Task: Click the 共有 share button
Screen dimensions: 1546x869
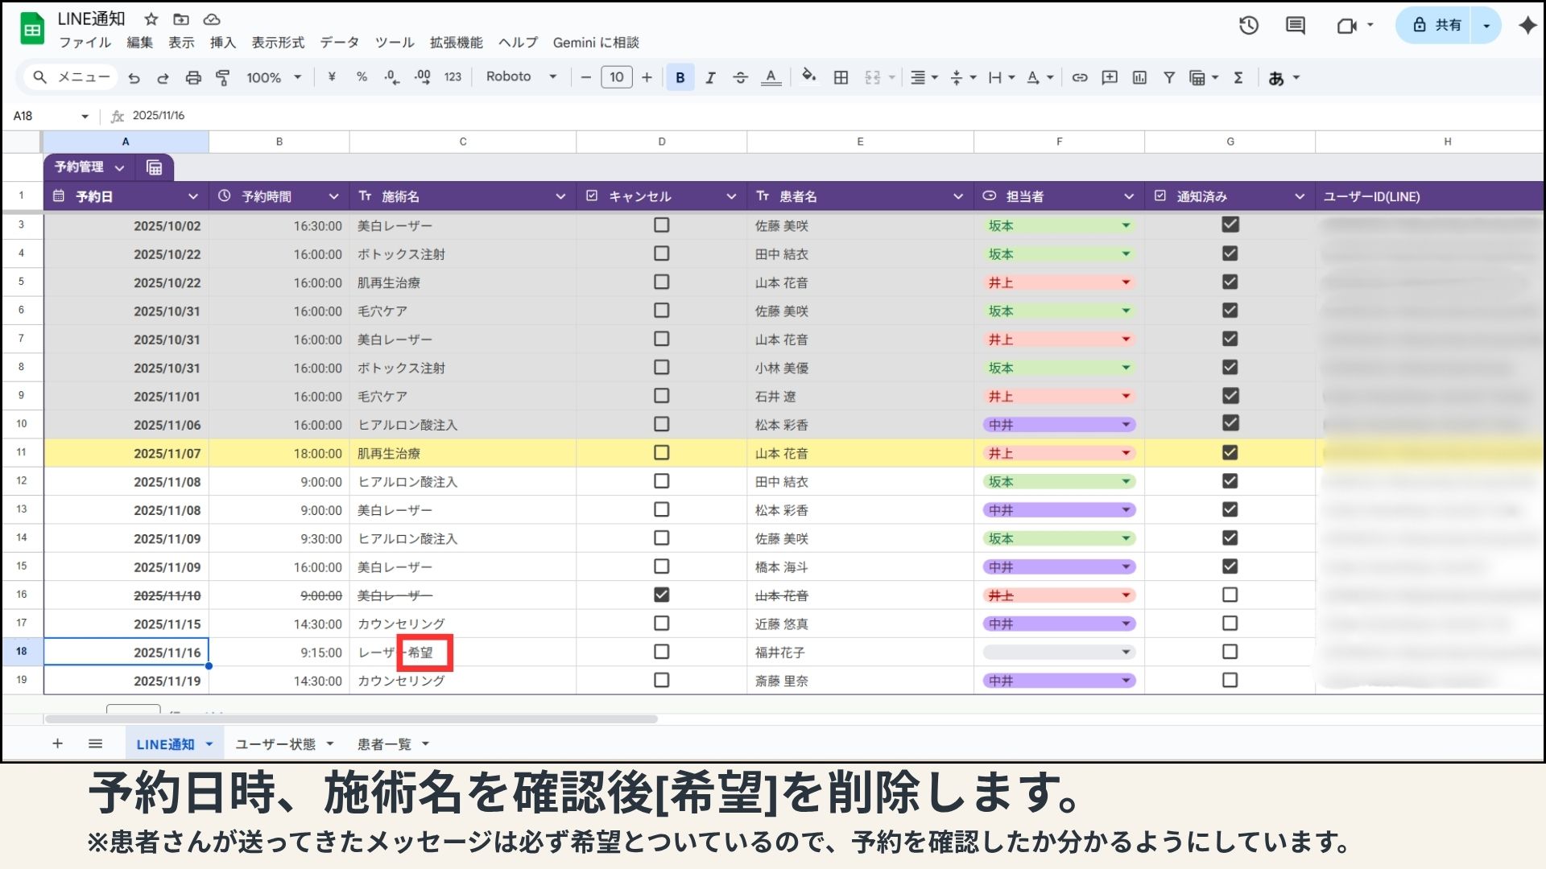Action: point(1438,26)
